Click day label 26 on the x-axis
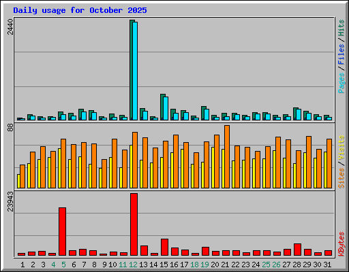349x272 pixels. (x=276, y=265)
